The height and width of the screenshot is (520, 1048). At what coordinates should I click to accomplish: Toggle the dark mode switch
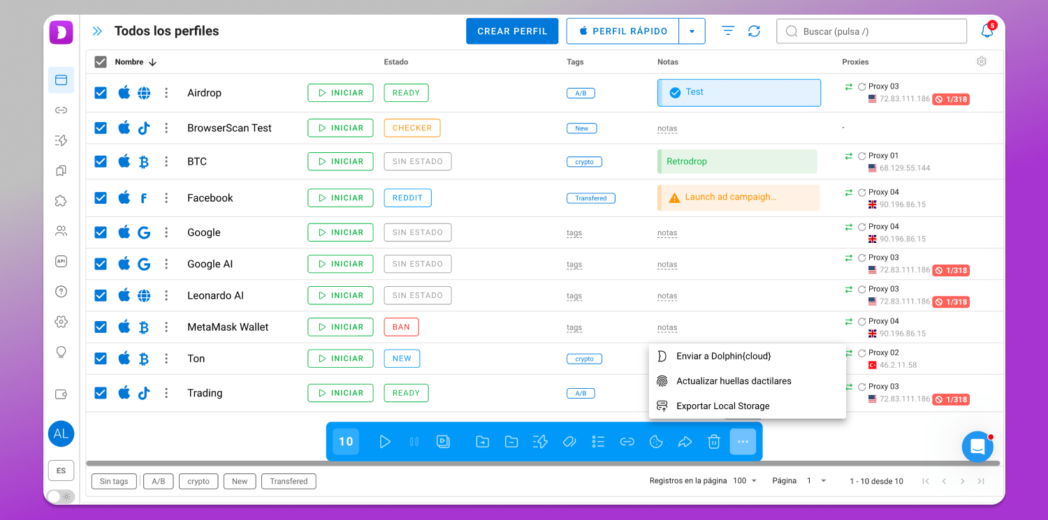click(x=61, y=497)
